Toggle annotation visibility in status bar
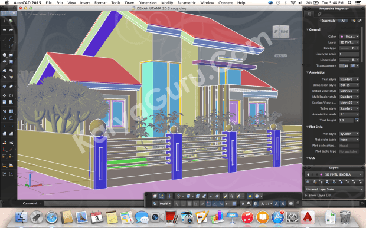This screenshot has height=228, width=366. click(x=276, y=204)
